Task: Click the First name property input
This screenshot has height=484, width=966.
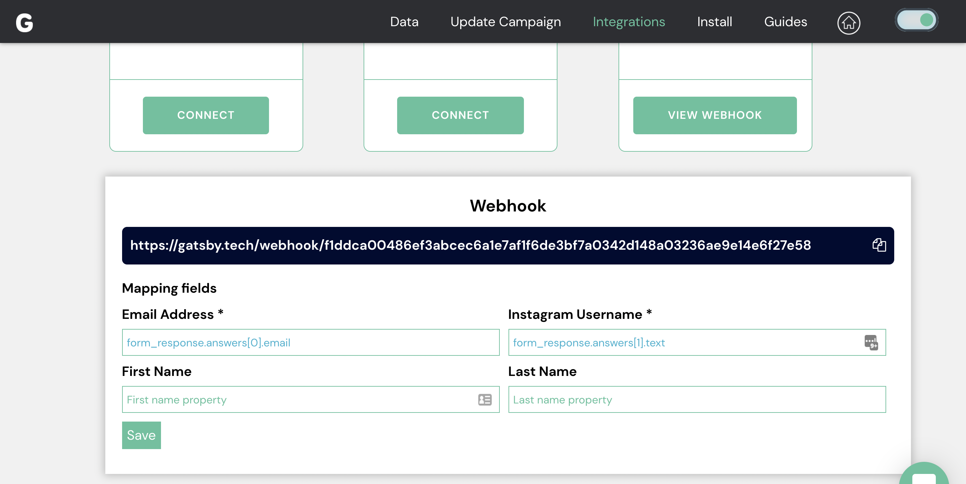Action: click(311, 399)
